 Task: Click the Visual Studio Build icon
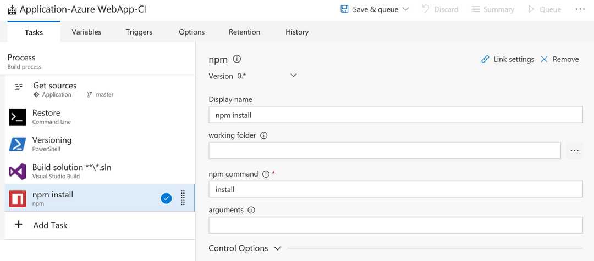point(18,172)
